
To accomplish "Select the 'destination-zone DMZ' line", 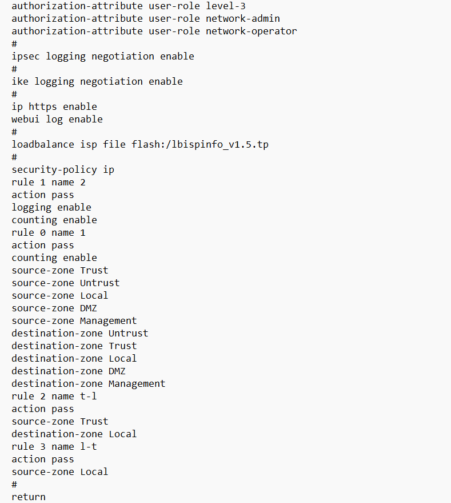I will 69,371.
